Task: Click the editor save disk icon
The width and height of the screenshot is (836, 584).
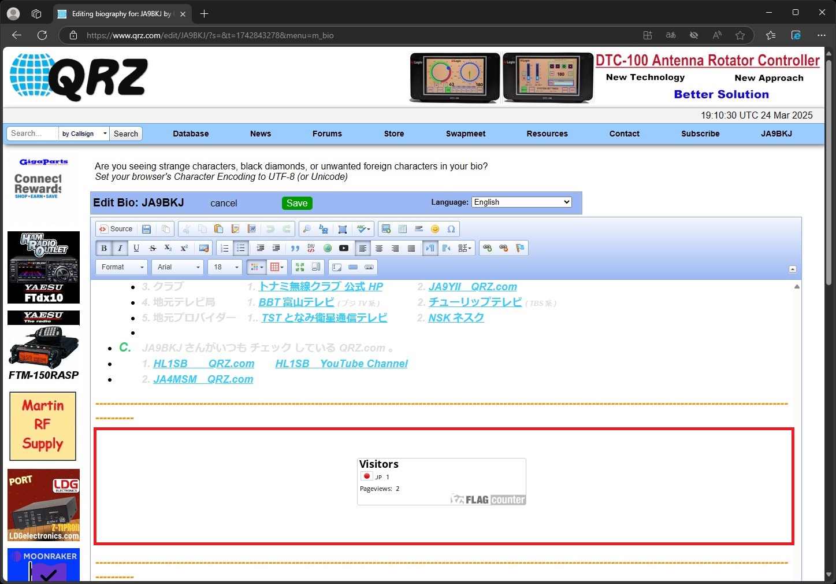Action: (147, 229)
